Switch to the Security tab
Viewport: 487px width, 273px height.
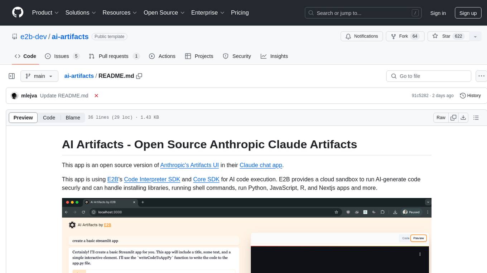tap(237, 56)
